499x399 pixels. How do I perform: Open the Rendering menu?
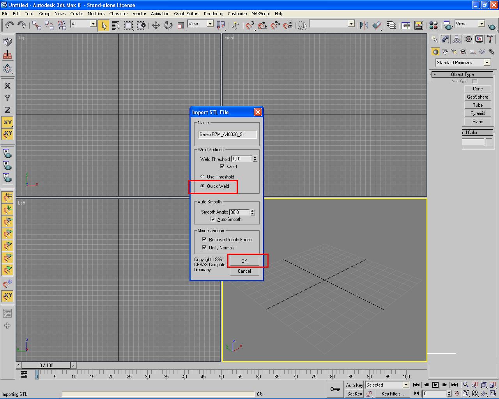(x=214, y=14)
